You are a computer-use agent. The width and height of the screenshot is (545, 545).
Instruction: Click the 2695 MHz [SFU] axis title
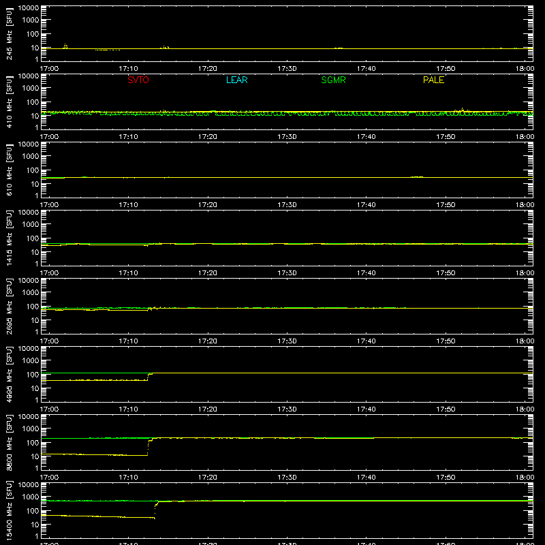[x=10, y=306]
